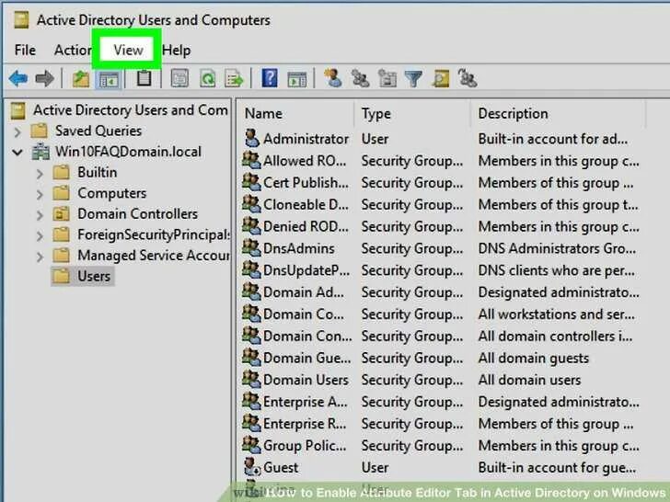The height and width of the screenshot is (502, 670).
Task: Click the DnsAdmins group icon
Action: coord(251,247)
